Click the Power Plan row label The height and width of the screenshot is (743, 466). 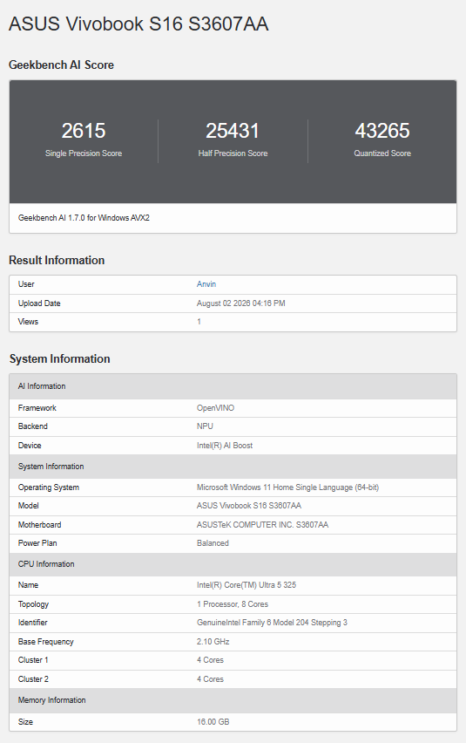(x=37, y=543)
